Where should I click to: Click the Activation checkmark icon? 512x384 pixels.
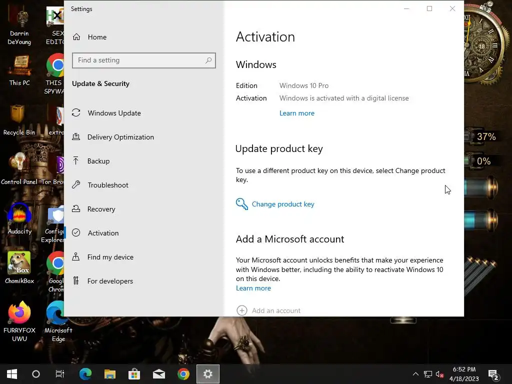pos(76,232)
